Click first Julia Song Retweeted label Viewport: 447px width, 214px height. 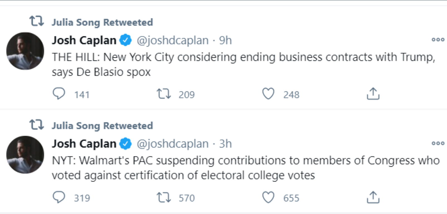coord(102,22)
